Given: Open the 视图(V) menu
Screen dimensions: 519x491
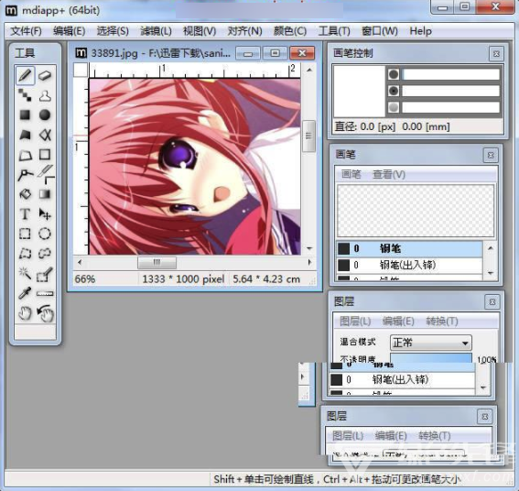Looking at the screenshot, I should click(x=200, y=31).
